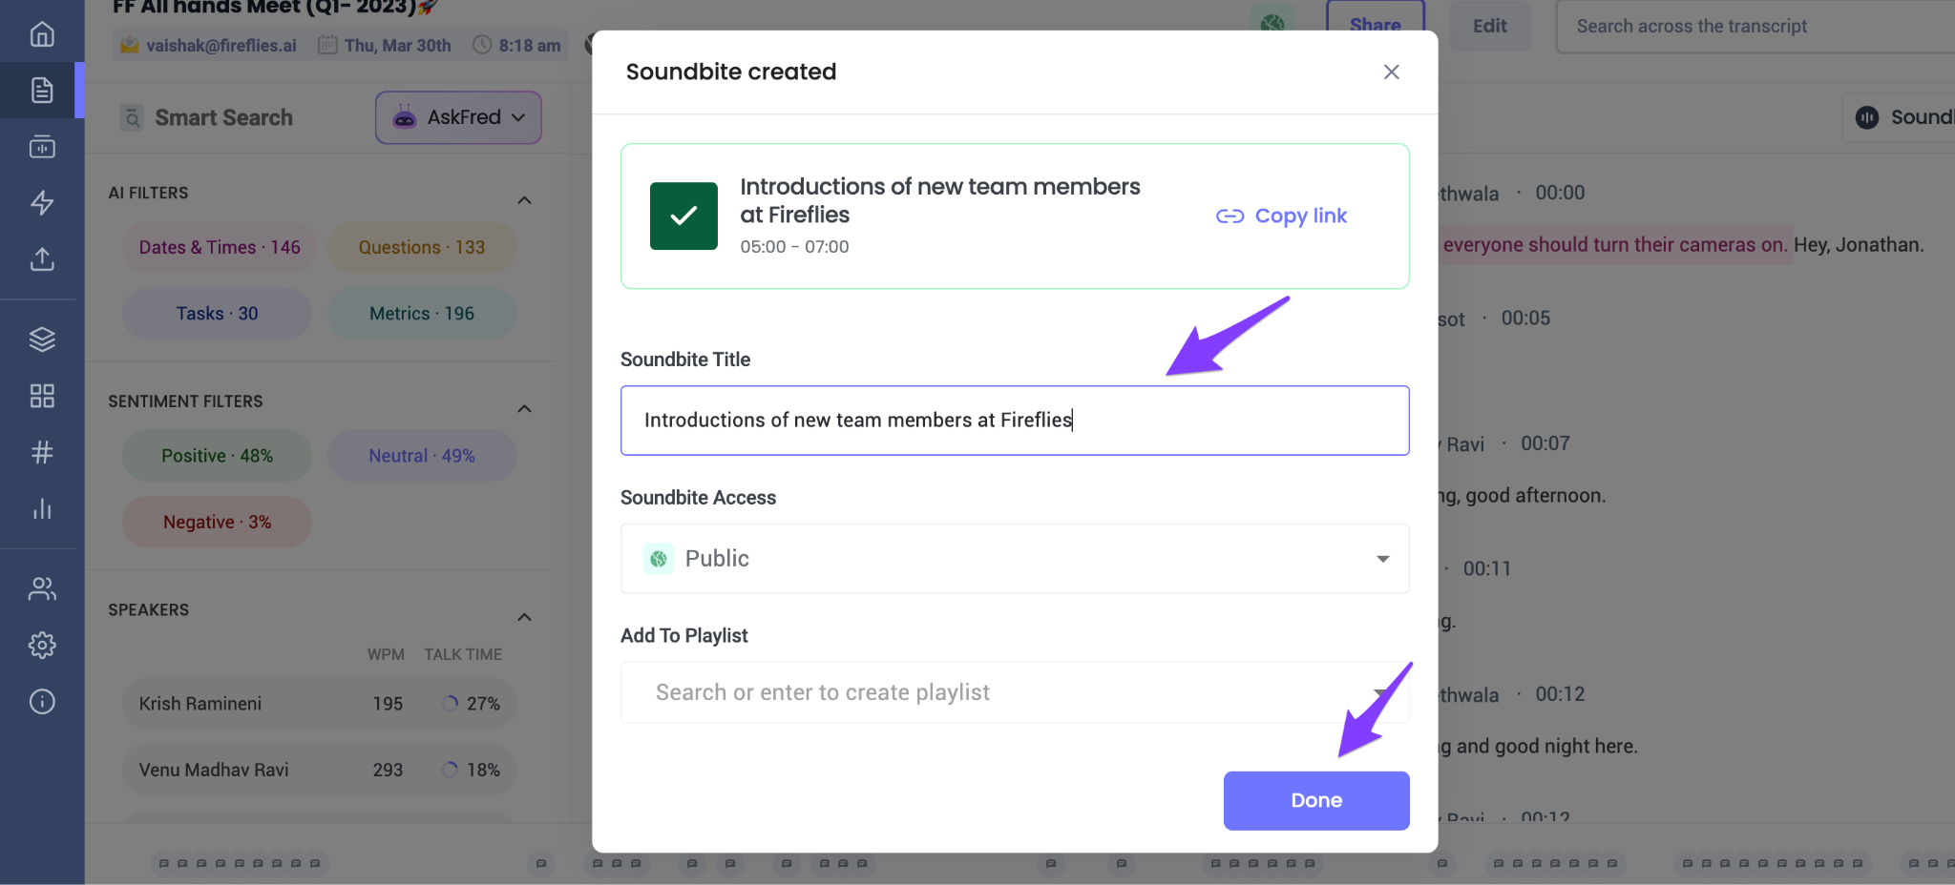Screen dimensions: 1955x885
Task: Open the Uploads icon in sidebar
Action: coord(42,258)
